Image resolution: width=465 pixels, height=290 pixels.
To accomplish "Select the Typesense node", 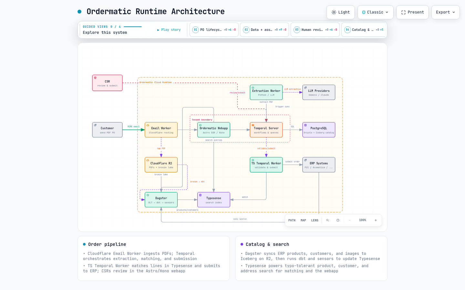I will click(x=214, y=200).
